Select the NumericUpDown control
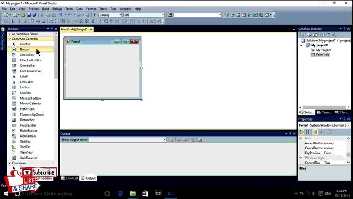 pyautogui.click(x=31, y=114)
